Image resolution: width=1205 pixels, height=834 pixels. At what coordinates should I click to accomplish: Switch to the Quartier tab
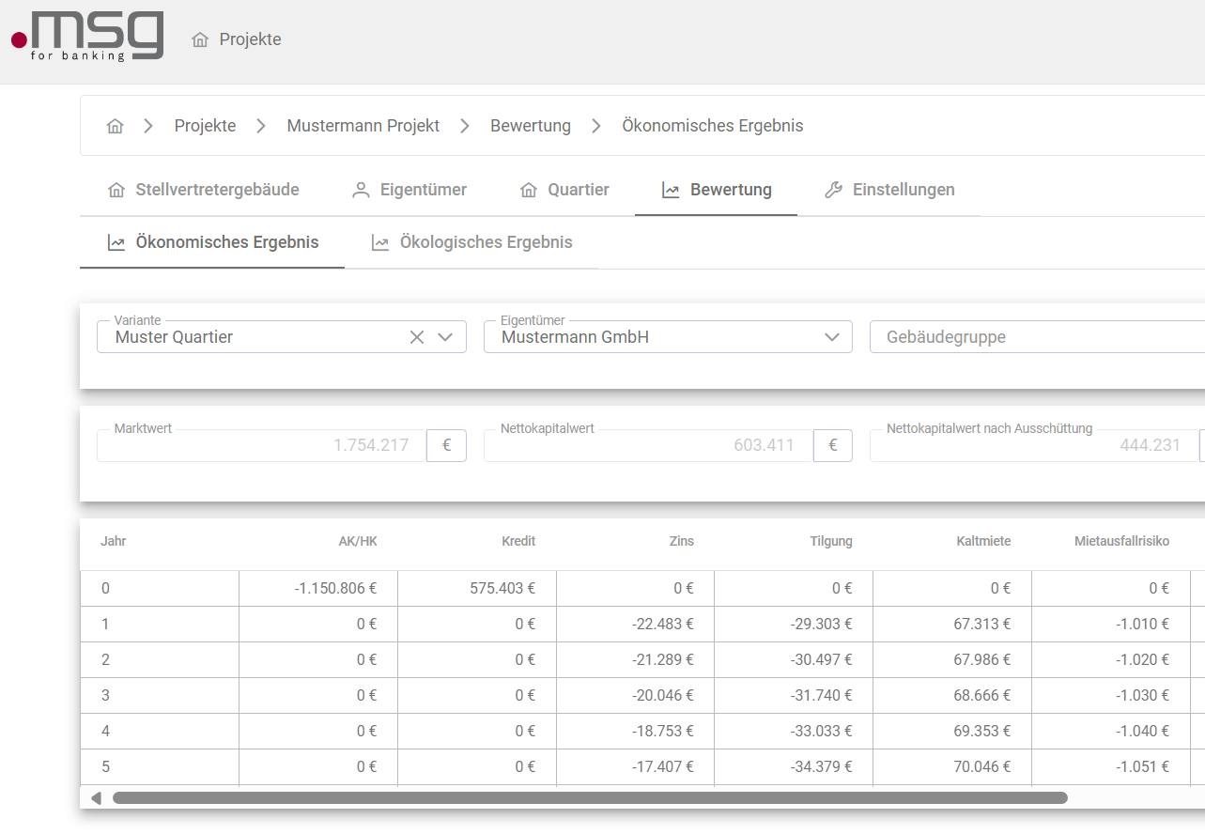[x=564, y=190]
